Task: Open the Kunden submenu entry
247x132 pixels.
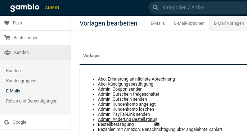Action: click(x=13, y=70)
